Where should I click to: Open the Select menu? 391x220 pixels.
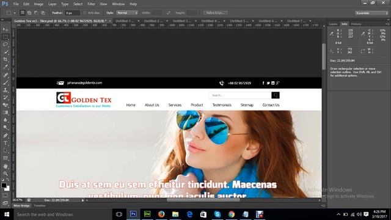78,4
